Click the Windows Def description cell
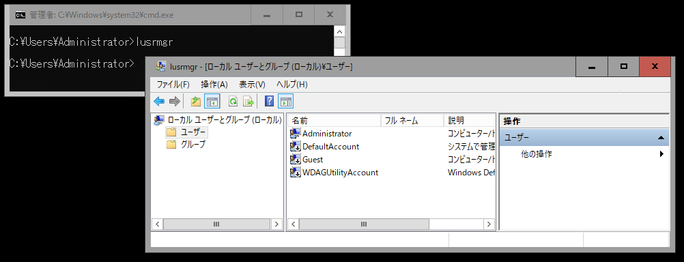This screenshot has width=684, height=262. pos(471,173)
